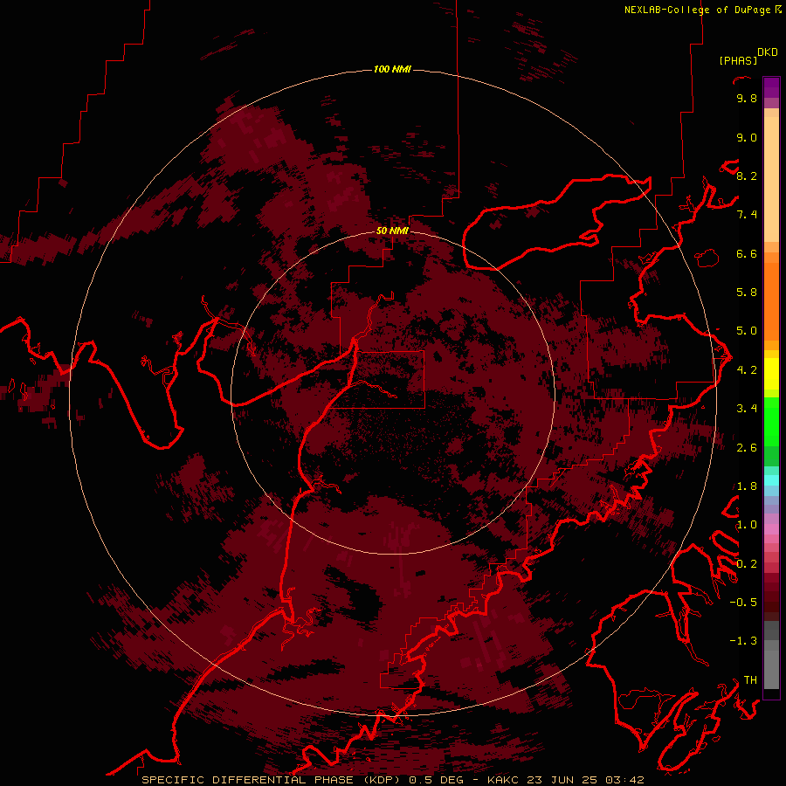
Task: Click the 7.4 value on the legend
Action: pyautogui.click(x=747, y=215)
